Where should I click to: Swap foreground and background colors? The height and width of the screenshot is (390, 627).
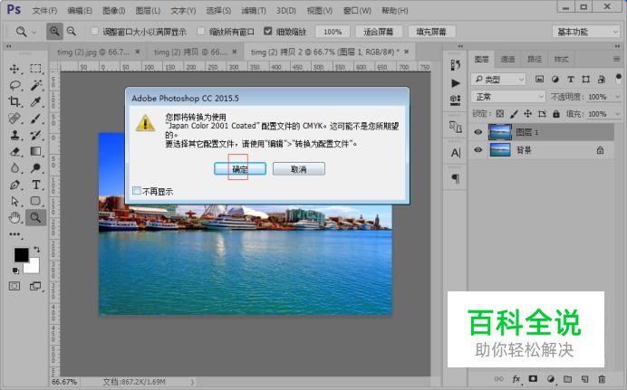tap(37, 250)
